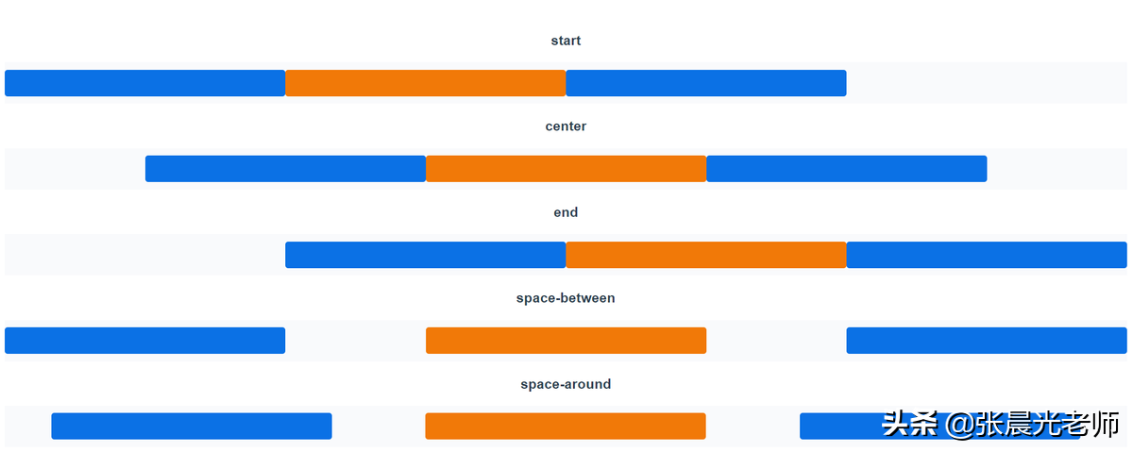Click the "end" row label

pos(566,212)
